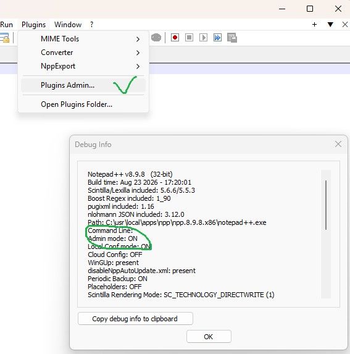Click the locked document icon at toolbar left

(x=4, y=38)
